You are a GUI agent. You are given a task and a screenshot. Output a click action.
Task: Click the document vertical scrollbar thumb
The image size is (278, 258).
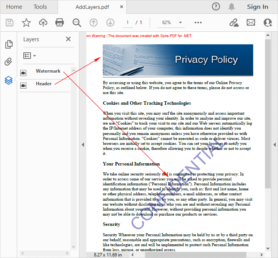pyautogui.click(x=268, y=114)
